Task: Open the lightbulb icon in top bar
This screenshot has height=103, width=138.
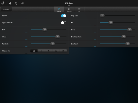Action: [16, 3]
